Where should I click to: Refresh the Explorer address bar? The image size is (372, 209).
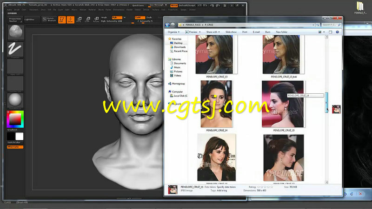(318, 25)
